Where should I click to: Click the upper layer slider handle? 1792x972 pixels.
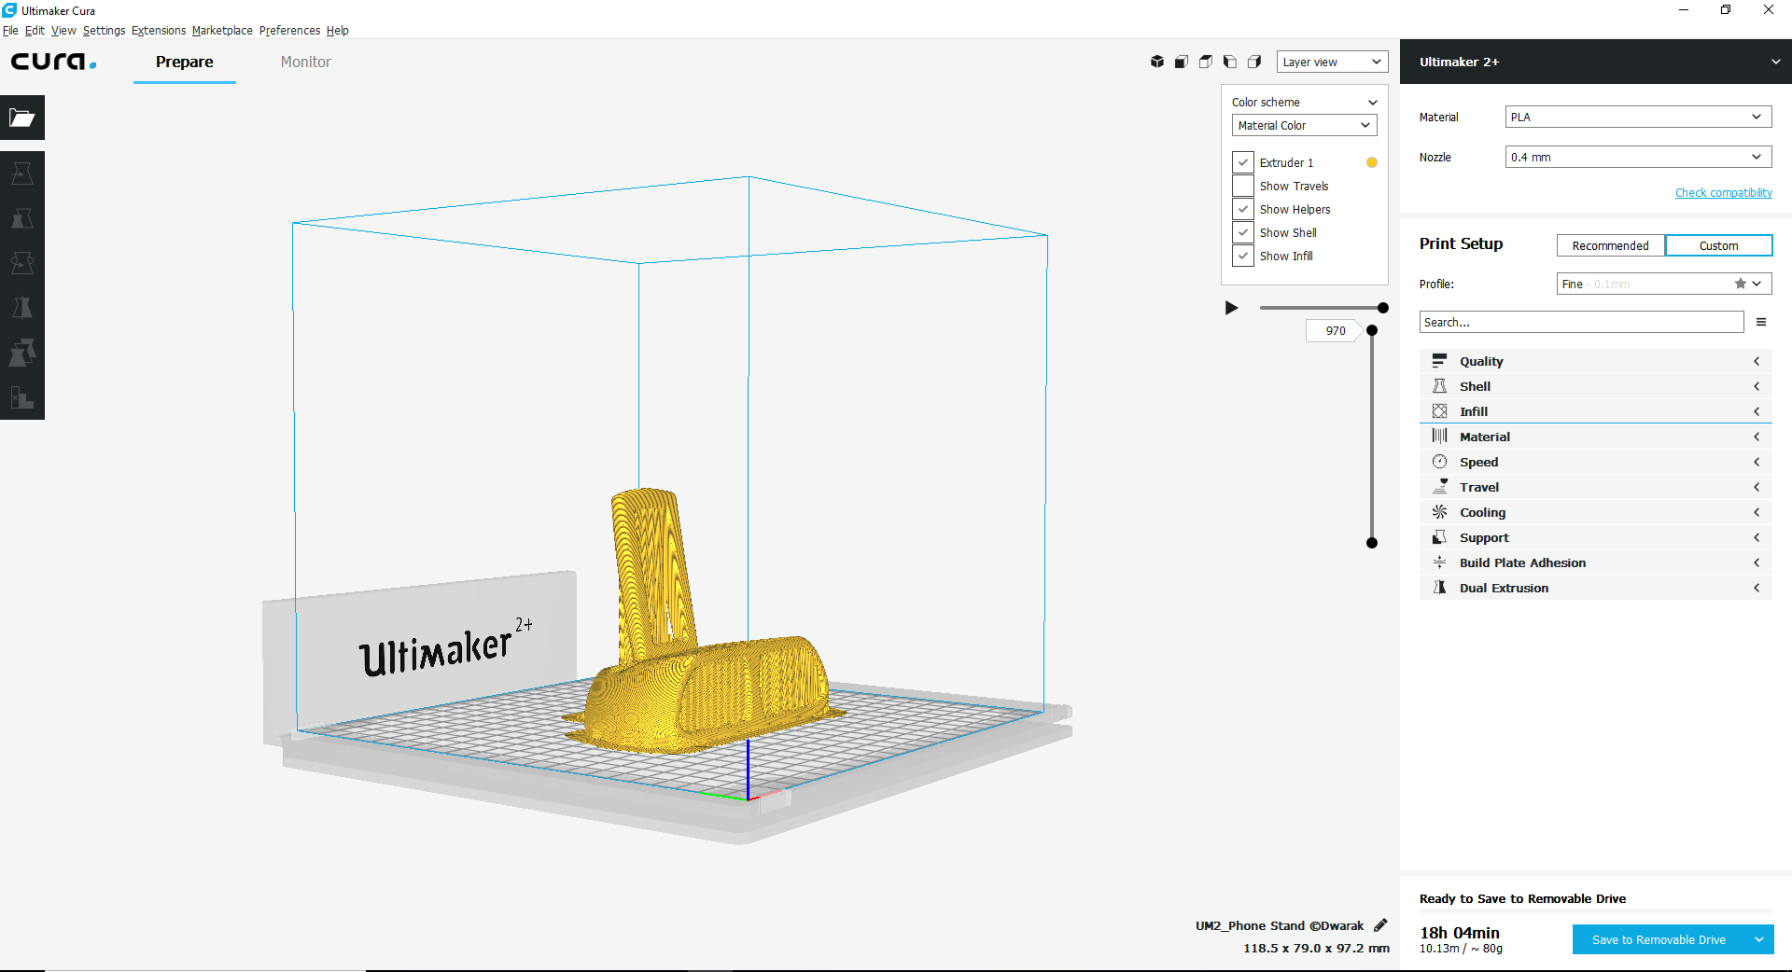1372,330
